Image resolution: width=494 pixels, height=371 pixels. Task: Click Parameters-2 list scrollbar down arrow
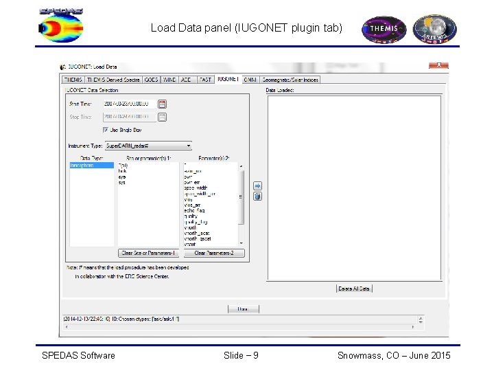[x=242, y=243]
